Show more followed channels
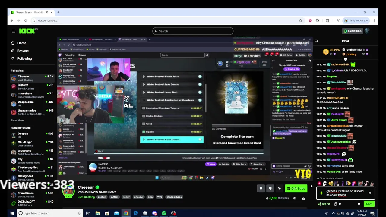The image size is (386, 217). pos(17,120)
